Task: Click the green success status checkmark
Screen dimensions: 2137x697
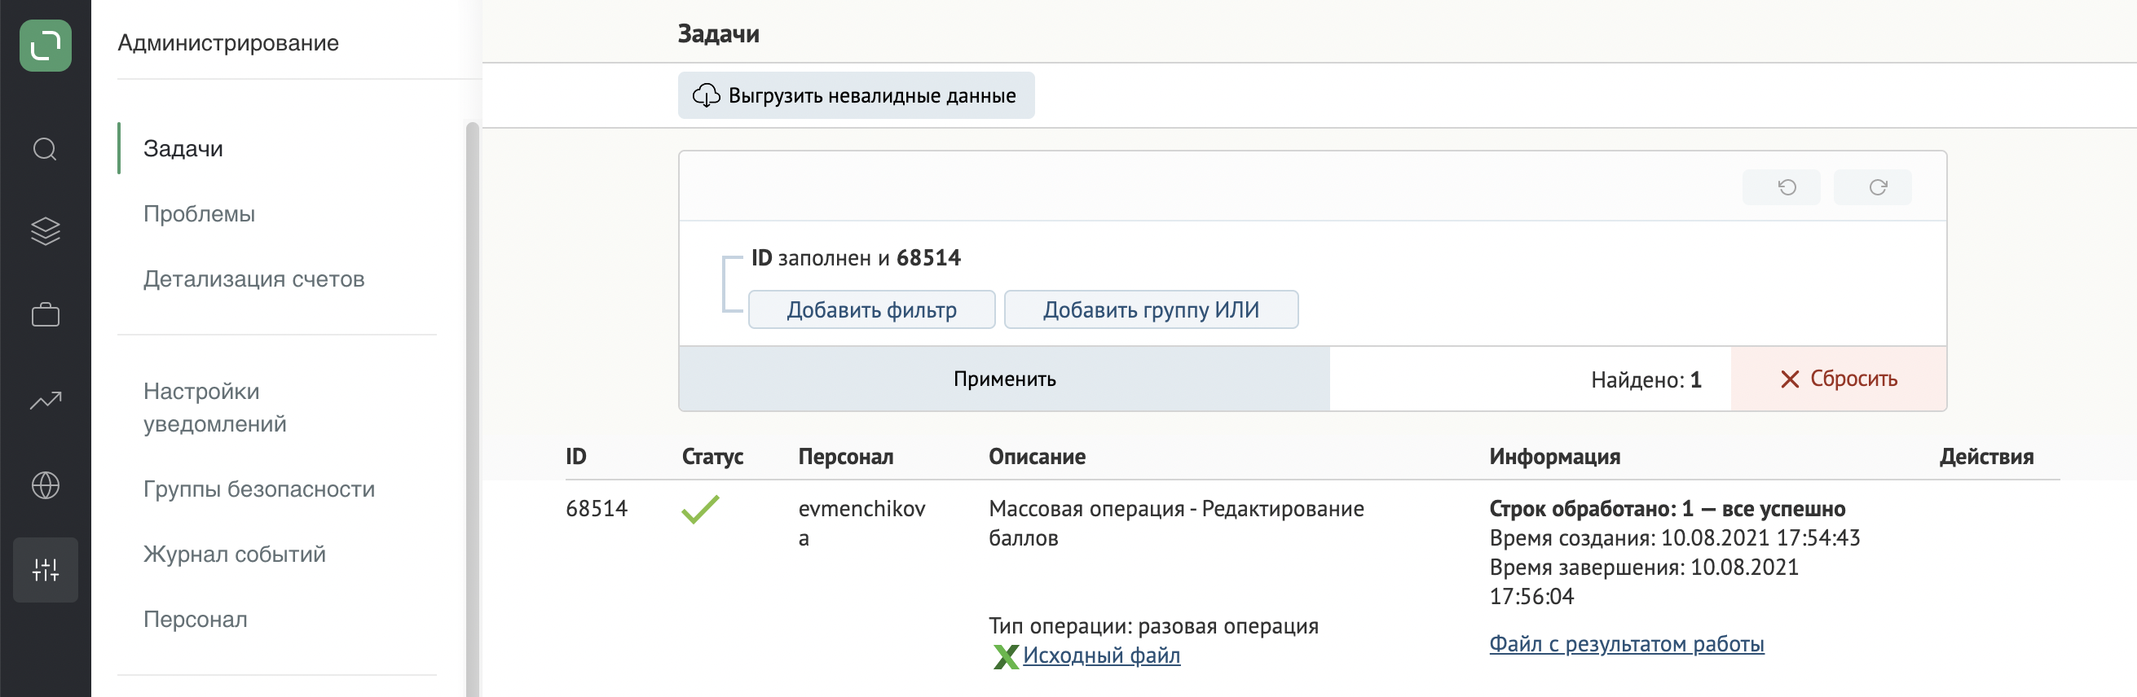Action: coord(700,509)
